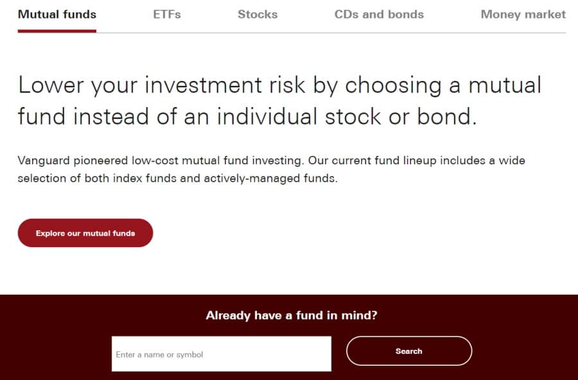Click the headline about lowering investment risk
The height and width of the screenshot is (380, 578).
pos(280,99)
